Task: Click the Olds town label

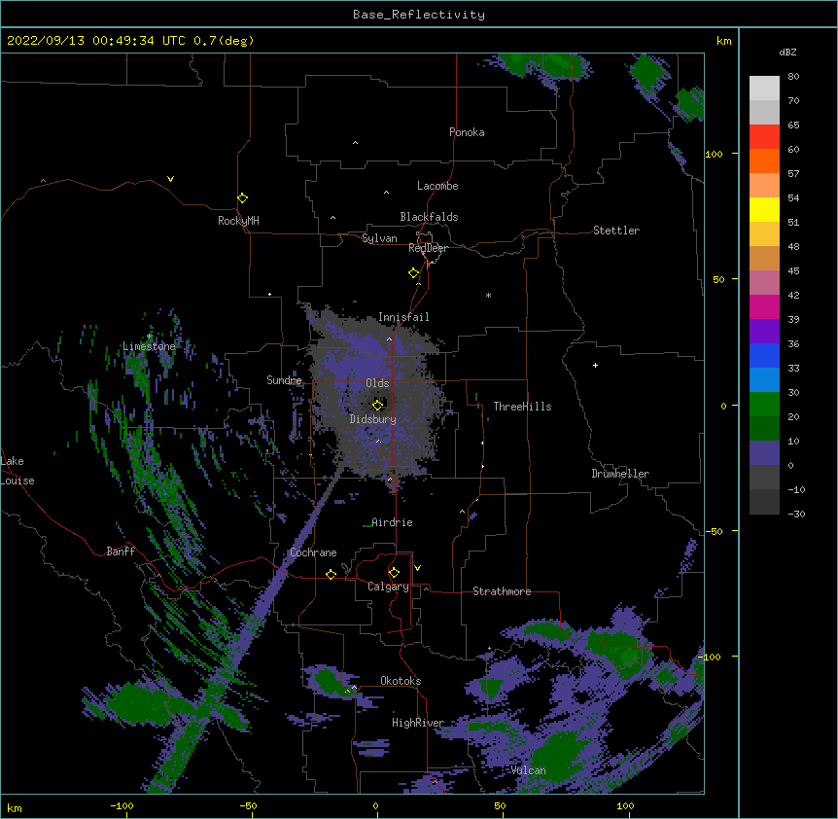Action: 377,383
